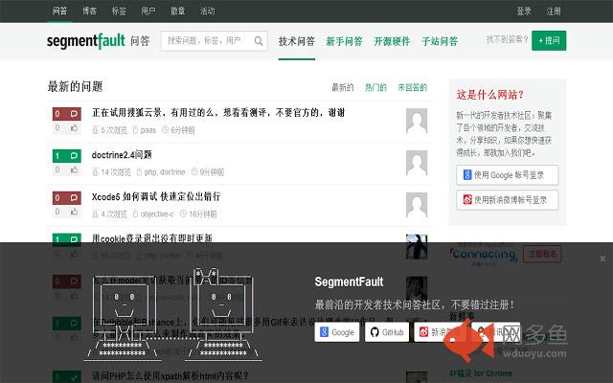
Task: Upvote the 搜狐云景 question thumbs-up
Action: tap(74, 127)
